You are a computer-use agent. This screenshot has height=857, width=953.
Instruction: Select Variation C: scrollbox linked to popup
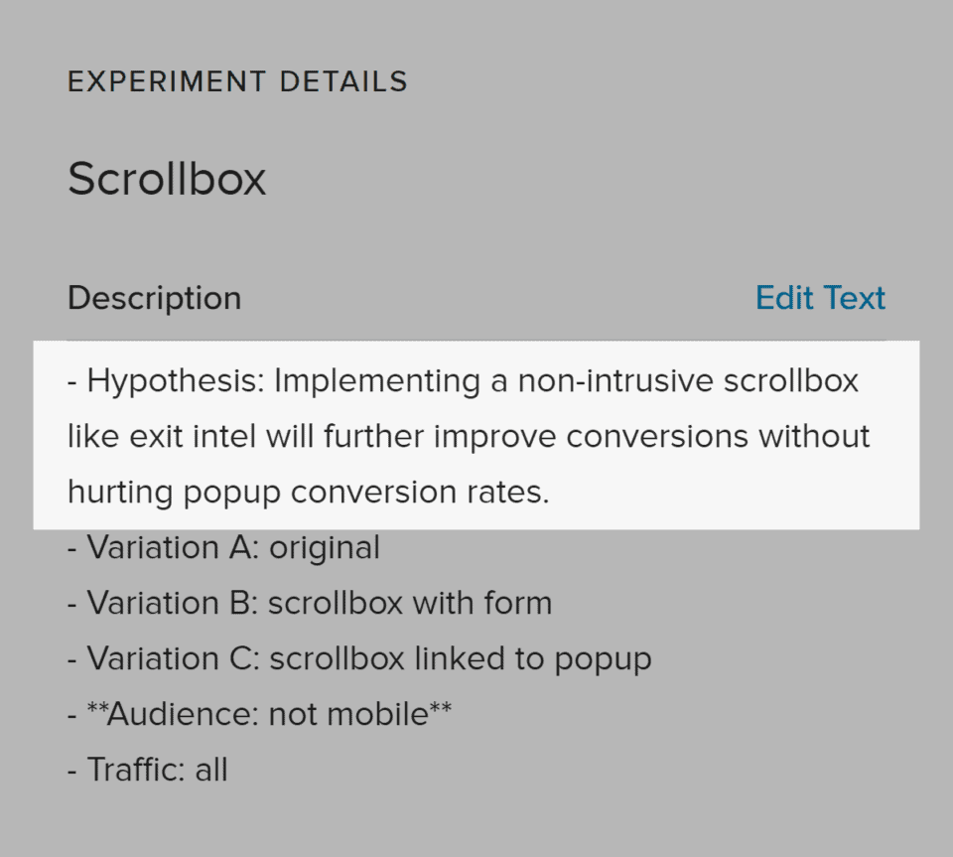359,659
